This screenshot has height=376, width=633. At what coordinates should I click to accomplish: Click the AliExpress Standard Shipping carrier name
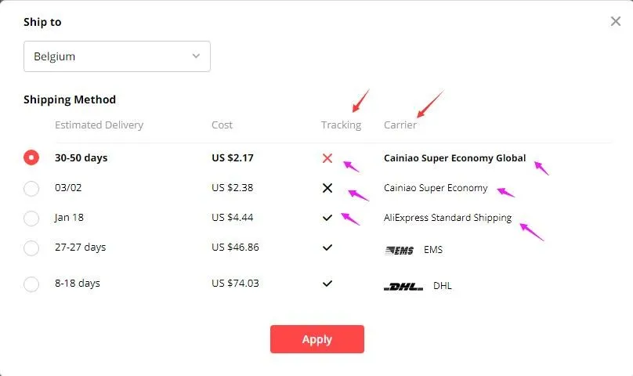point(447,218)
